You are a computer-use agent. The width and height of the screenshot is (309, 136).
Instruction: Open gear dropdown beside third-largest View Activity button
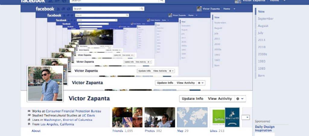pyautogui.click(x=171, y=71)
